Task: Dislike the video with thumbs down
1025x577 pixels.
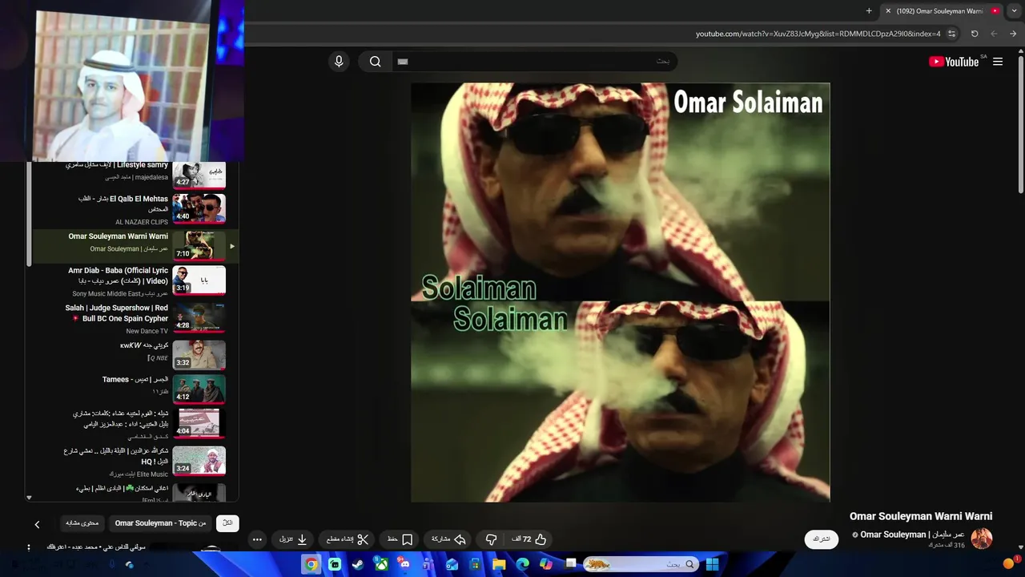Action: tap(492, 539)
